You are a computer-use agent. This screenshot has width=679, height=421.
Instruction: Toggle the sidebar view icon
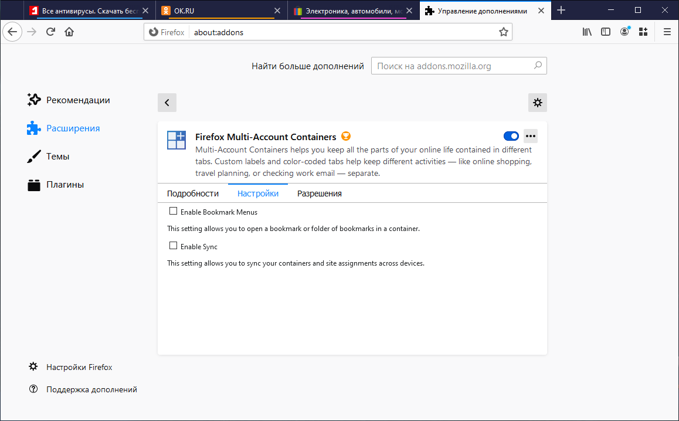(x=606, y=32)
